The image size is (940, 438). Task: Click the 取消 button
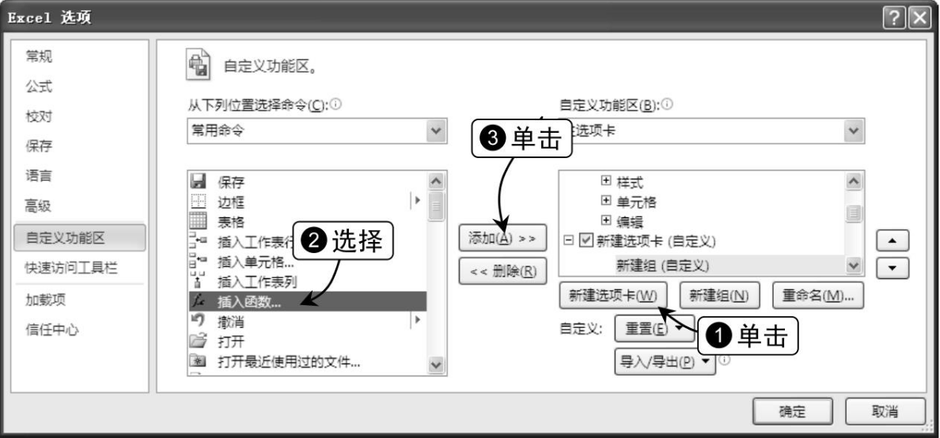(885, 412)
